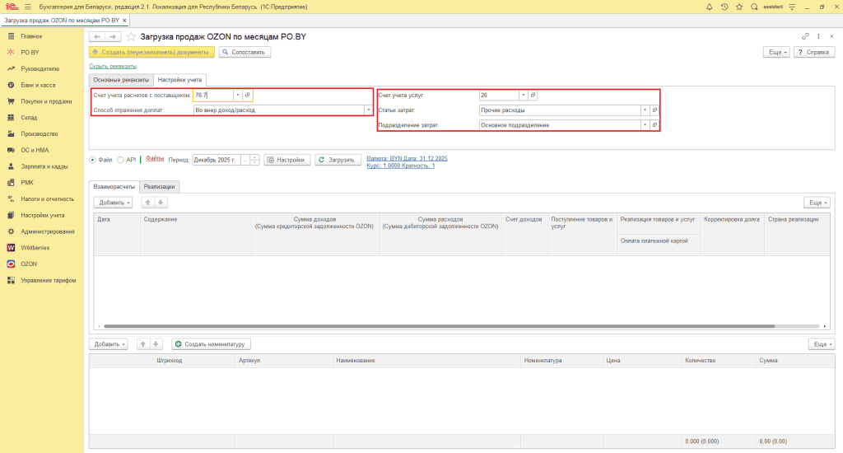843x453 pixels.
Task: Open the Администрирование section
Action: pos(47,231)
